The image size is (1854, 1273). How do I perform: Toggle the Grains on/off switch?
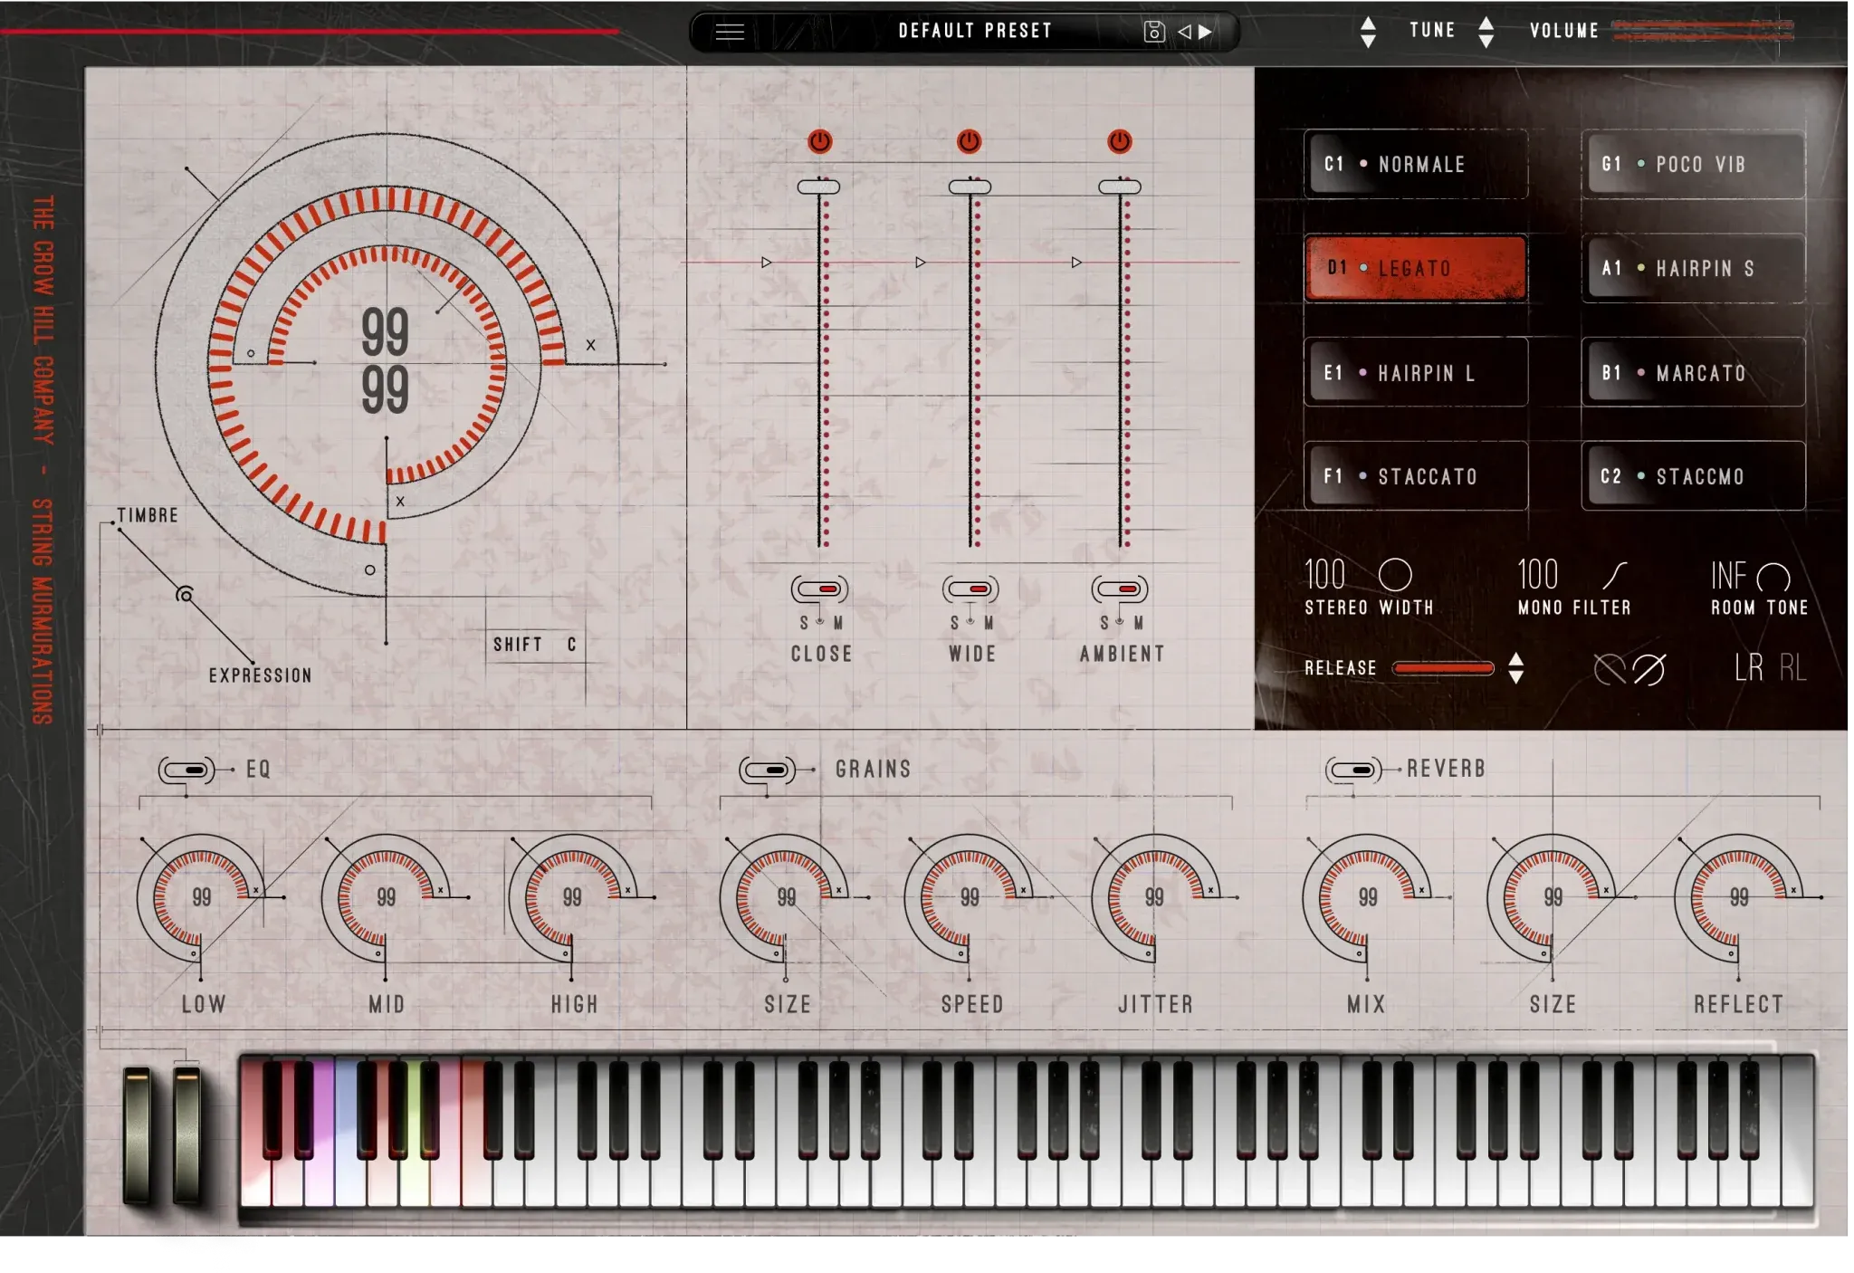point(768,770)
